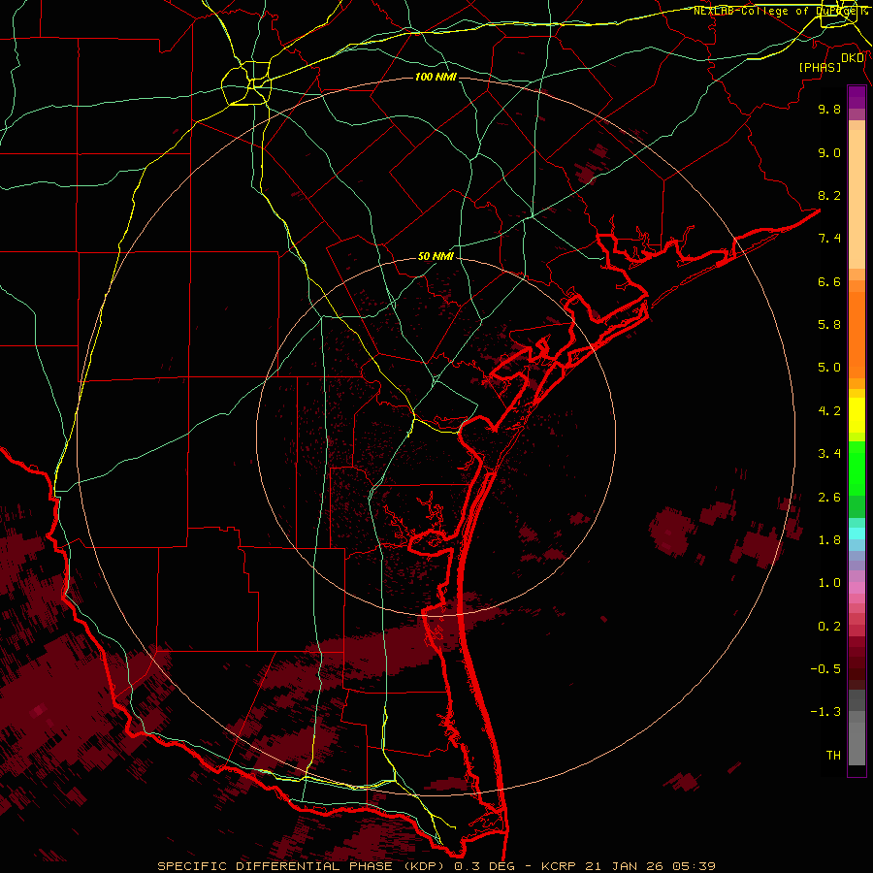The height and width of the screenshot is (873, 873).
Task: Pick the pink band of color scale
Action: pos(857,588)
